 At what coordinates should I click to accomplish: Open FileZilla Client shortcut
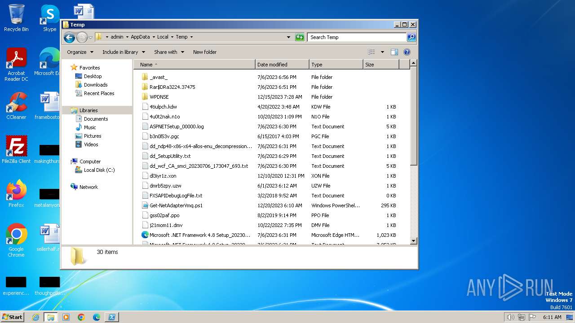16,149
